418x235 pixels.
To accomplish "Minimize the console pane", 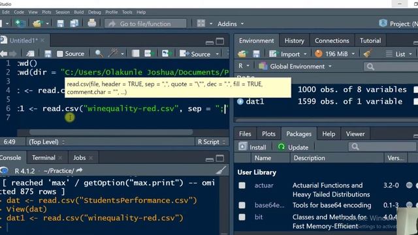I will pyautogui.click(x=210, y=159).
